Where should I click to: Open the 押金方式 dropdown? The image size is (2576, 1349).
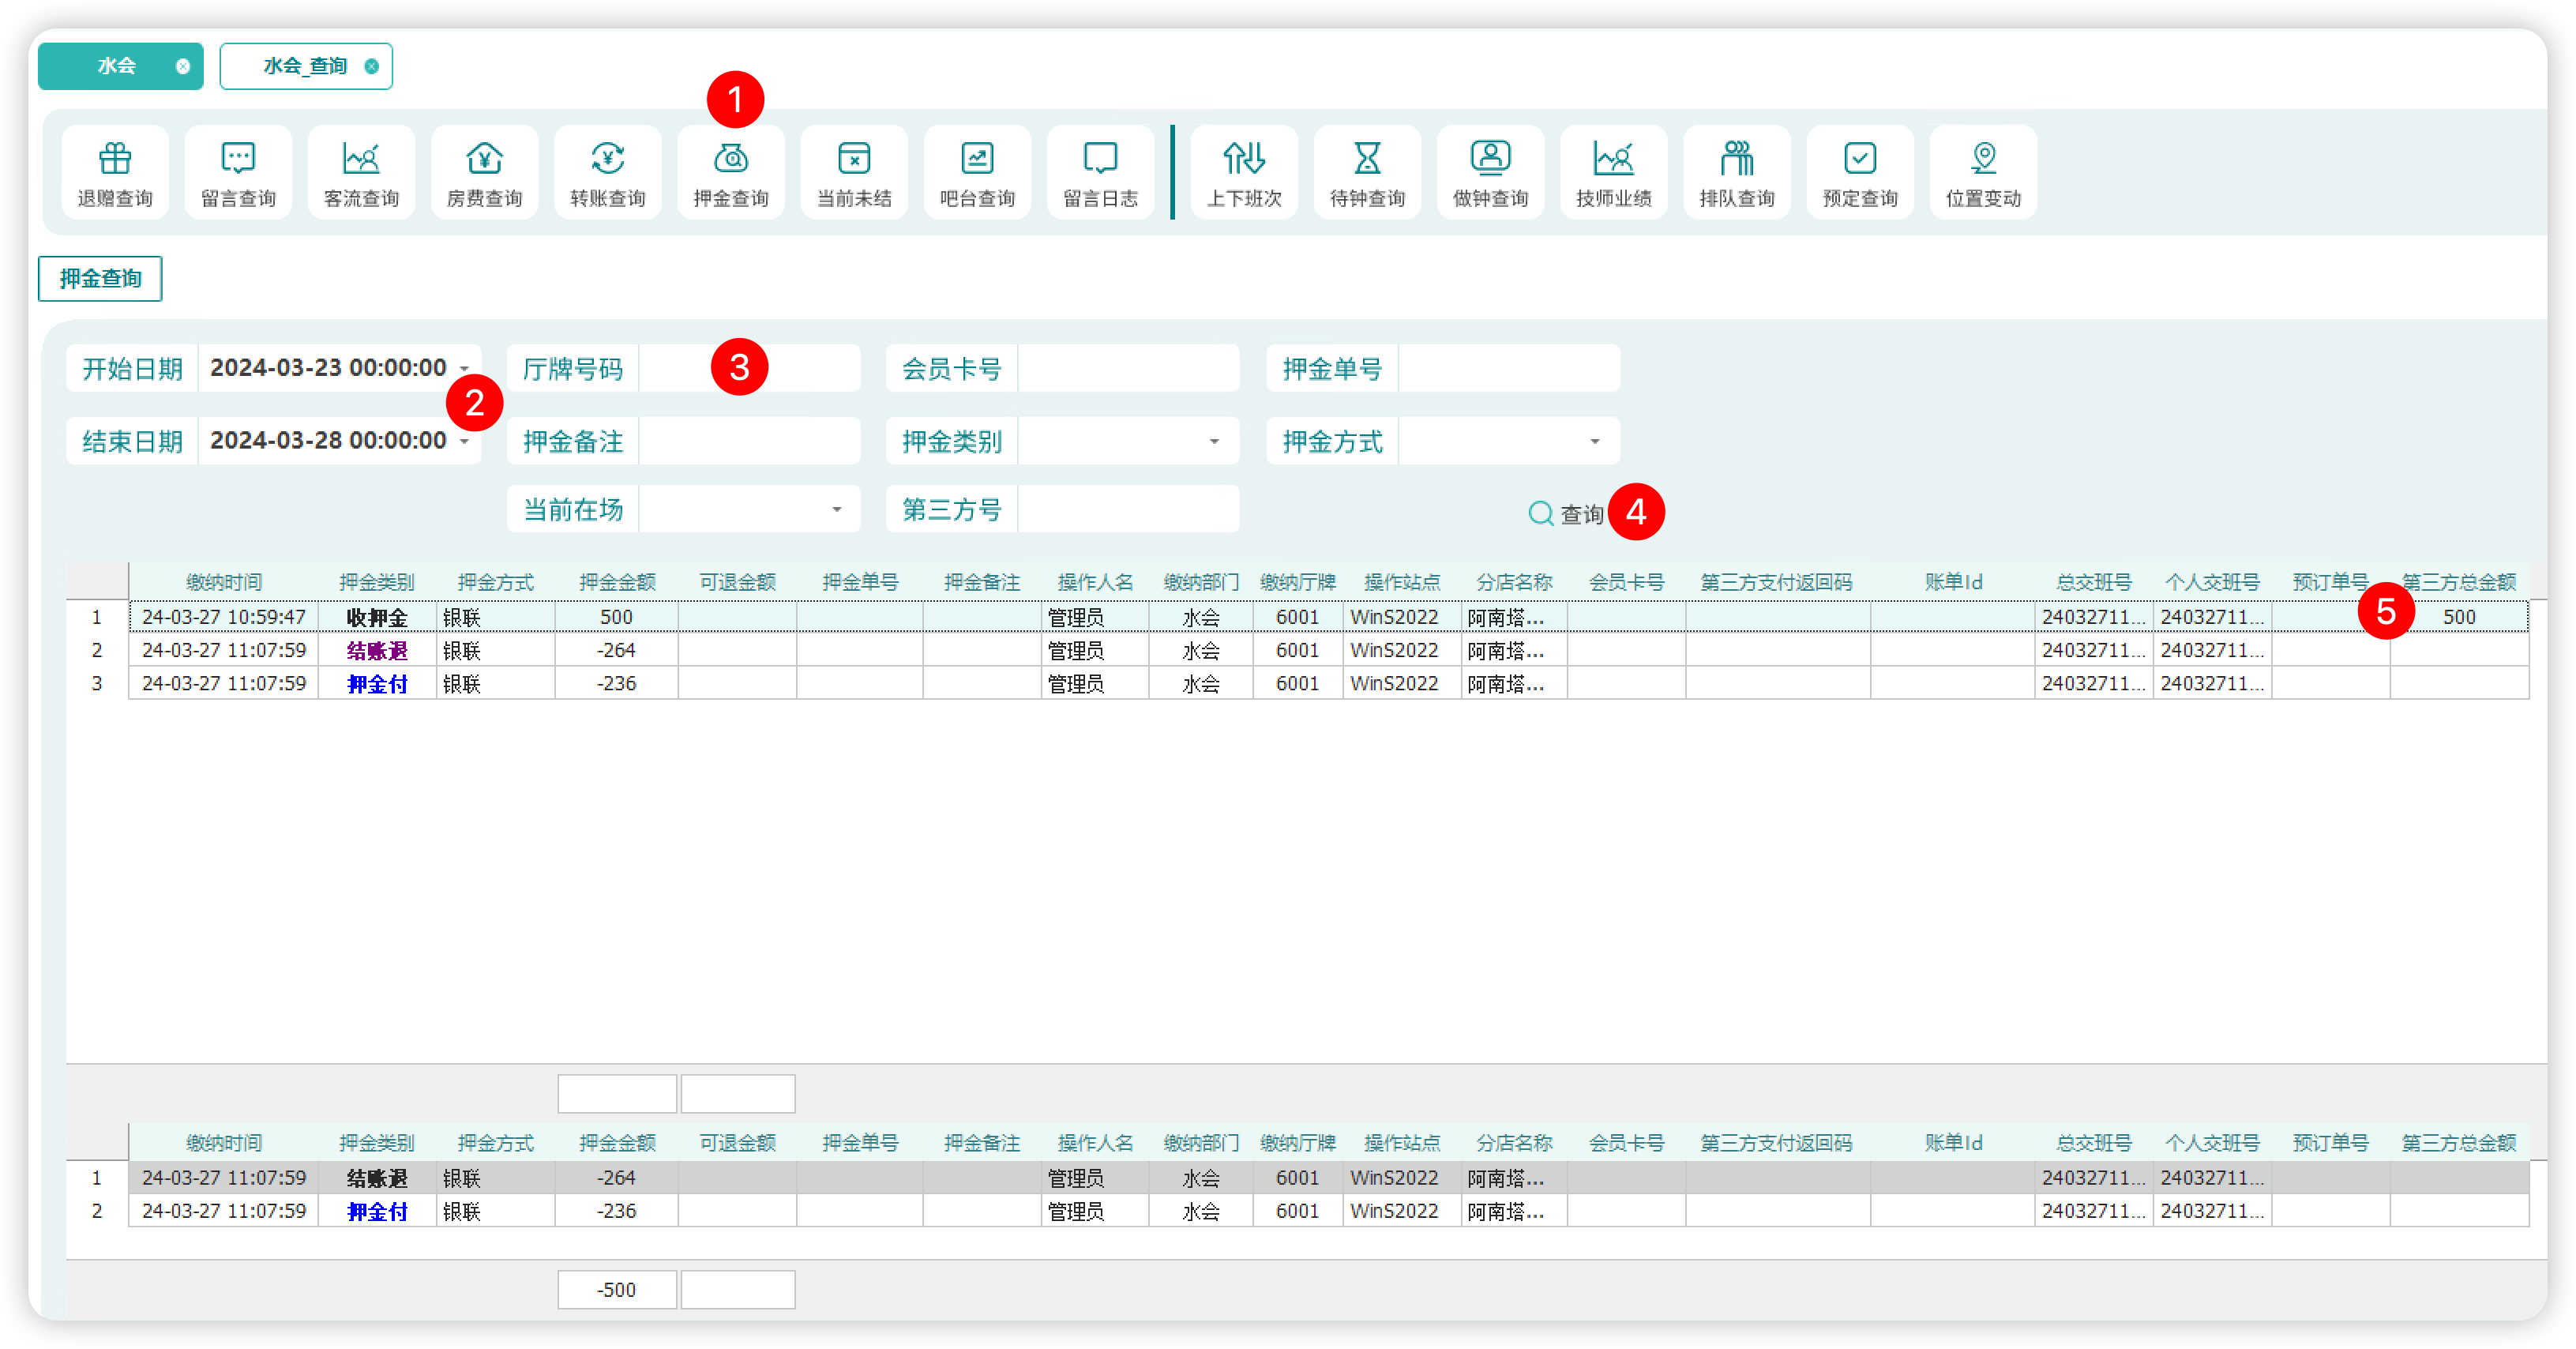(1595, 442)
